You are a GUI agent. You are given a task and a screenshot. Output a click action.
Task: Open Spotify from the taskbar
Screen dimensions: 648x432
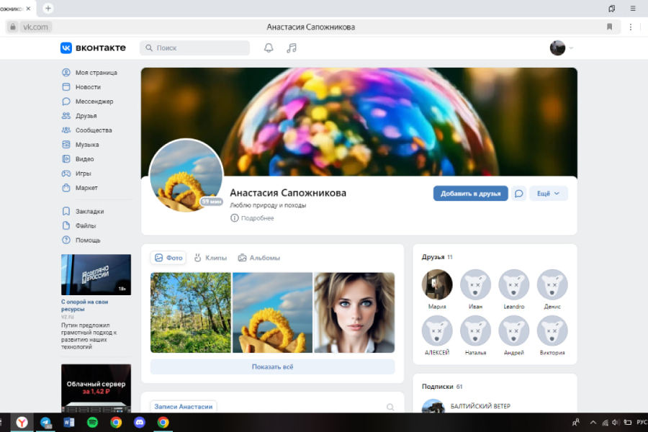93,423
